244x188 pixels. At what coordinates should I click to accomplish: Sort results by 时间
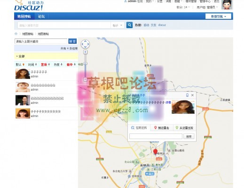tap(32, 64)
